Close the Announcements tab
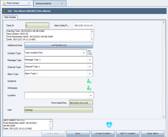 point(62,4)
